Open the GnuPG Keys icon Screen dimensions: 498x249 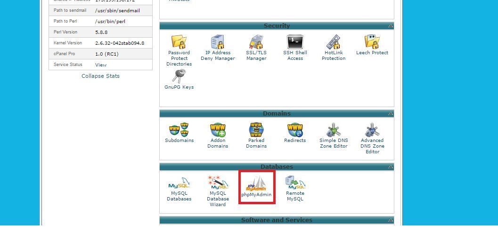(179, 76)
